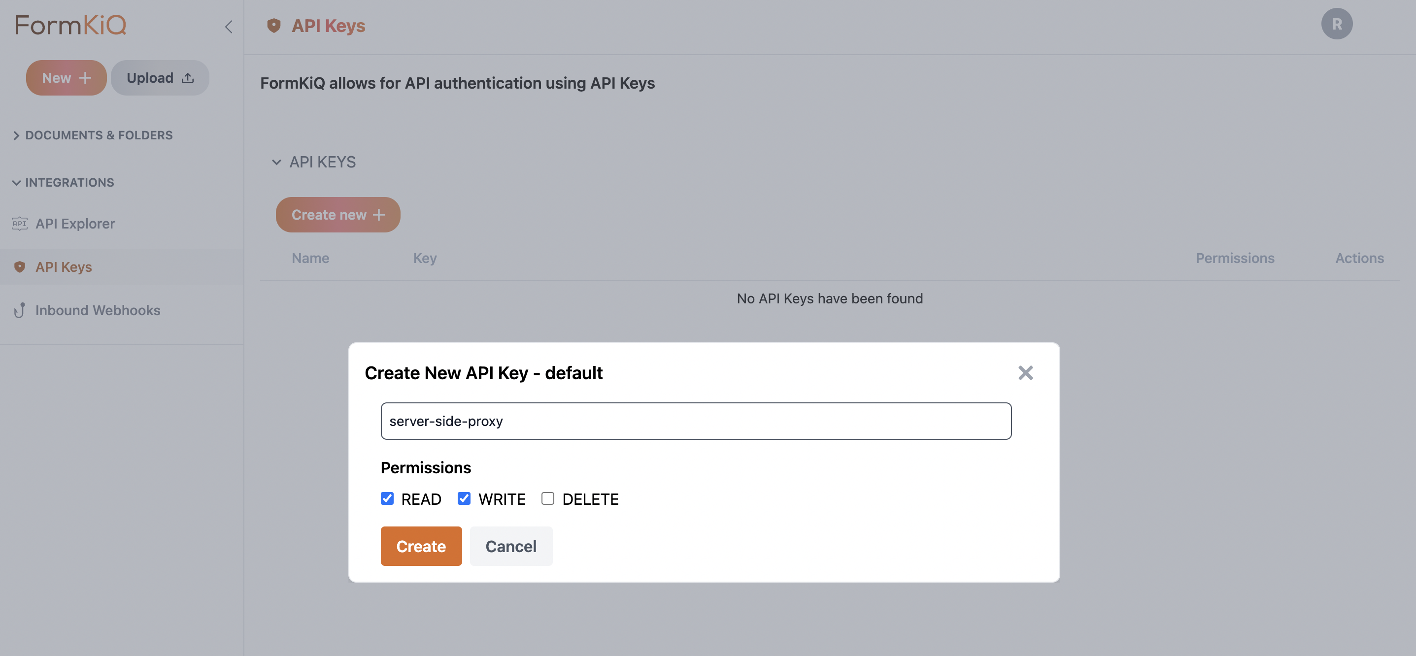Focus the API key name input field
Screen dimensions: 1416x656
696,421
